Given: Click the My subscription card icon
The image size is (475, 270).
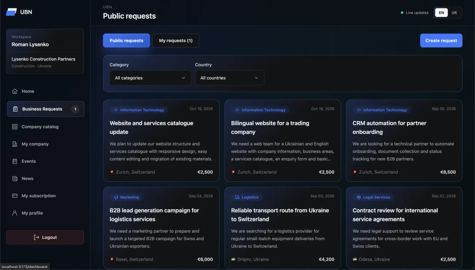Looking at the screenshot, I should coord(15,196).
